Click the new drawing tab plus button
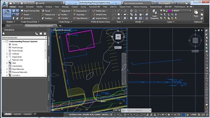 click(x=60, y=26)
